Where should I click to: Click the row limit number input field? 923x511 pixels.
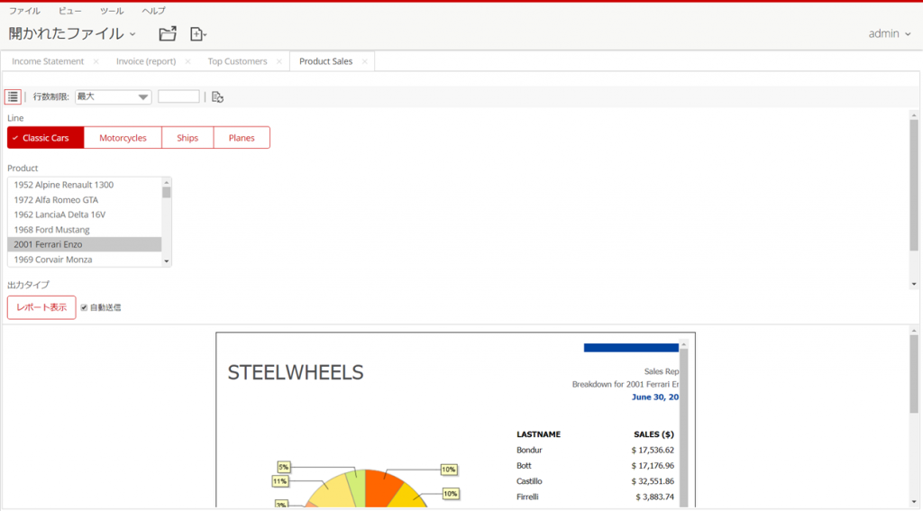[x=178, y=97]
